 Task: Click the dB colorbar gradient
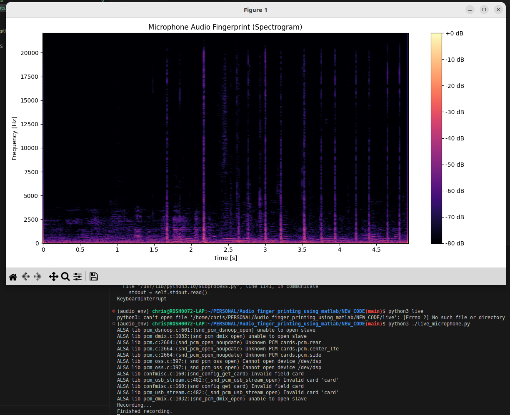pos(436,138)
